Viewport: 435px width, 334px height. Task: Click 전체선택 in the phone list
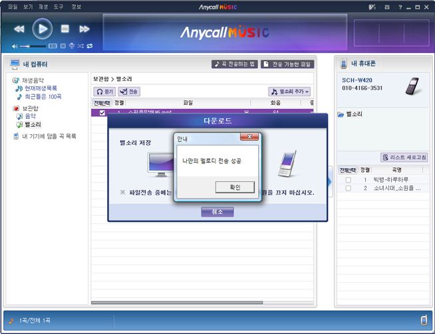[x=347, y=170]
